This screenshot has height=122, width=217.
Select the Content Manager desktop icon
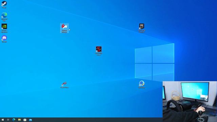(x=64, y=28)
